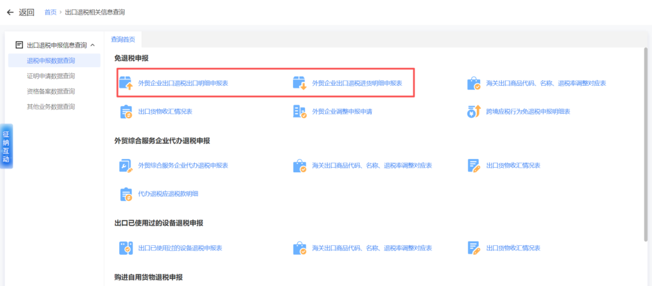Select 资格备案数据查询 in the sidebar
This screenshot has width=652, height=286.
pos(51,91)
